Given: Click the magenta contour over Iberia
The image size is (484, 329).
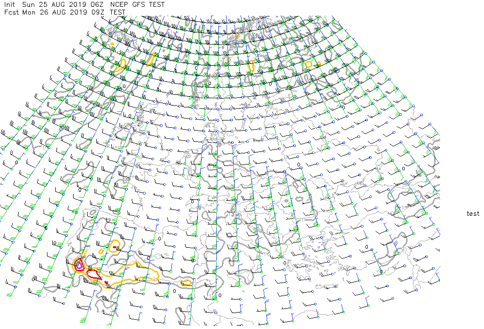Looking at the screenshot, I should point(79,265).
